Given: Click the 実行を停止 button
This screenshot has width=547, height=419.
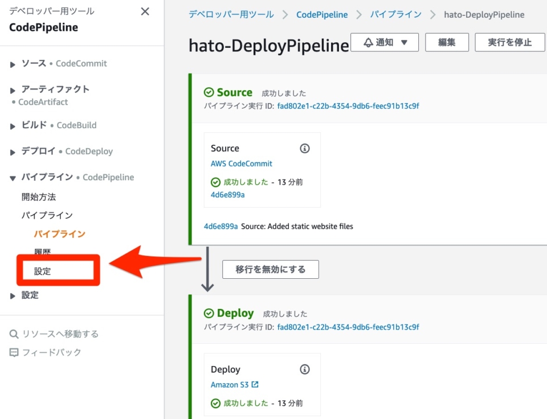Looking at the screenshot, I should point(510,42).
